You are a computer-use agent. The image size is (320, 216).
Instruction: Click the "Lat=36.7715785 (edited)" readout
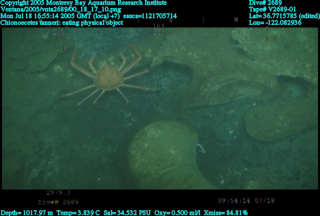[x=284, y=16]
